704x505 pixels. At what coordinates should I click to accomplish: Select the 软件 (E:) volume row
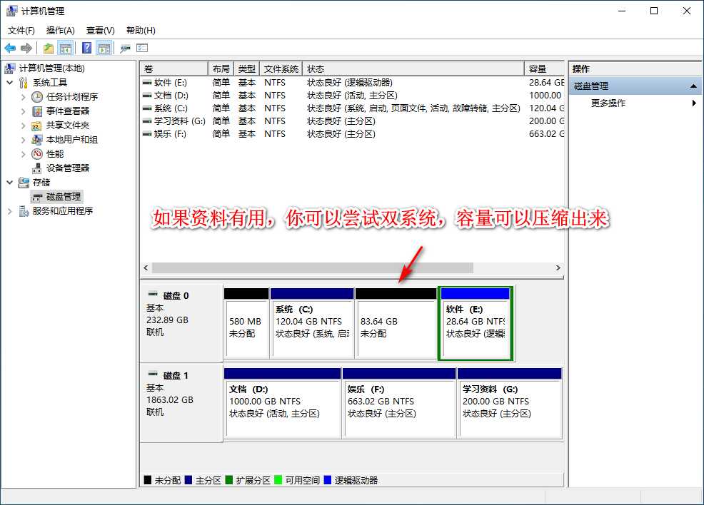(x=353, y=83)
